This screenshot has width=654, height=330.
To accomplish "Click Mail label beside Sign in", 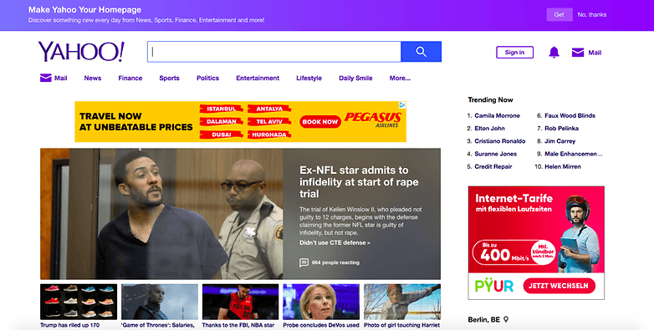I will [595, 53].
